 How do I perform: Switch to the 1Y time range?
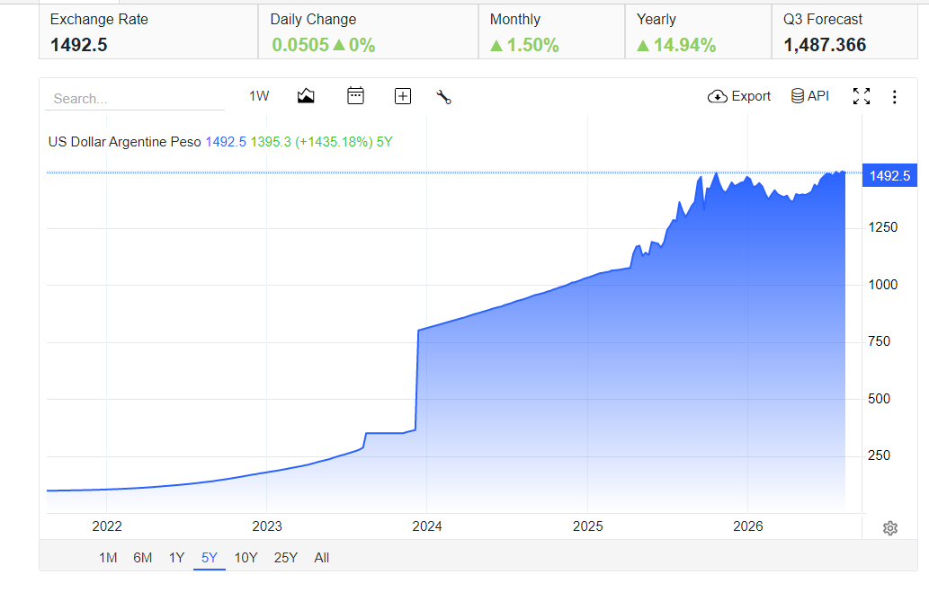click(176, 558)
